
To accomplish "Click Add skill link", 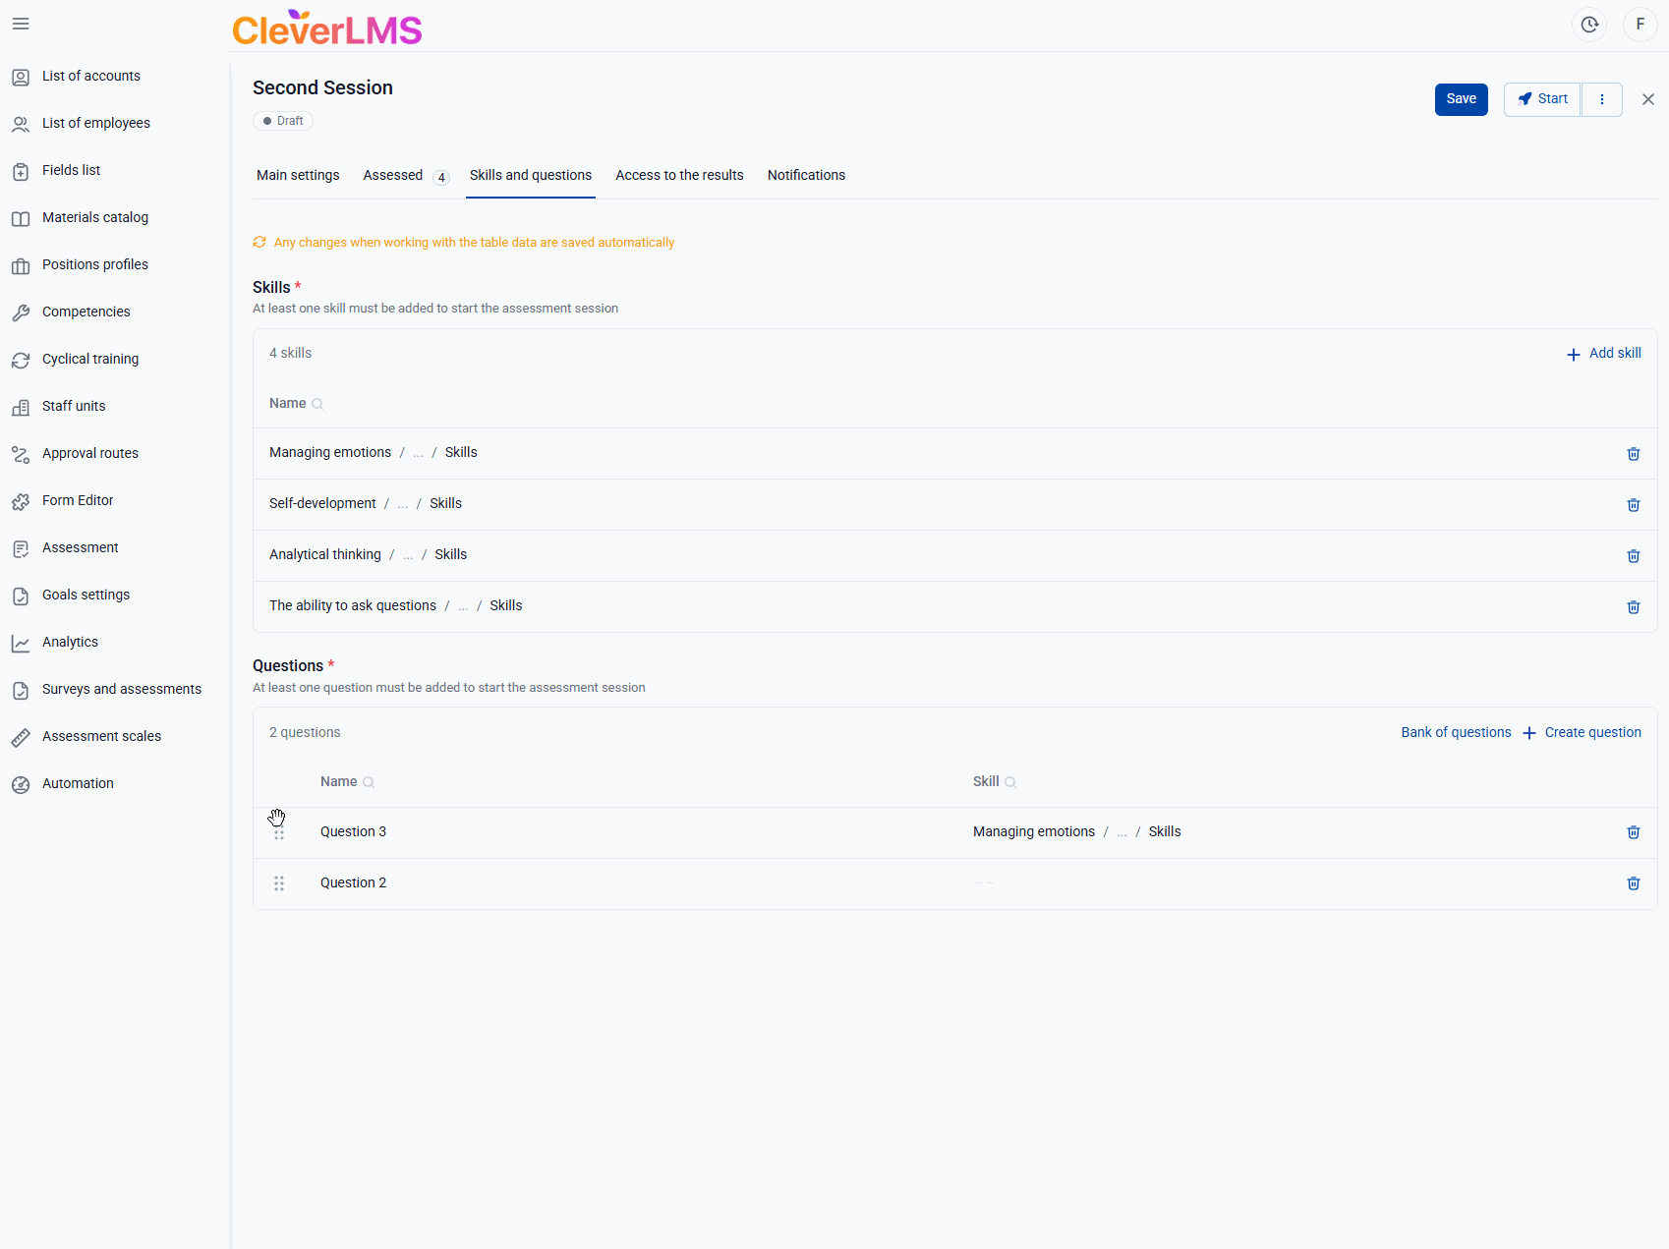I will tap(1603, 353).
